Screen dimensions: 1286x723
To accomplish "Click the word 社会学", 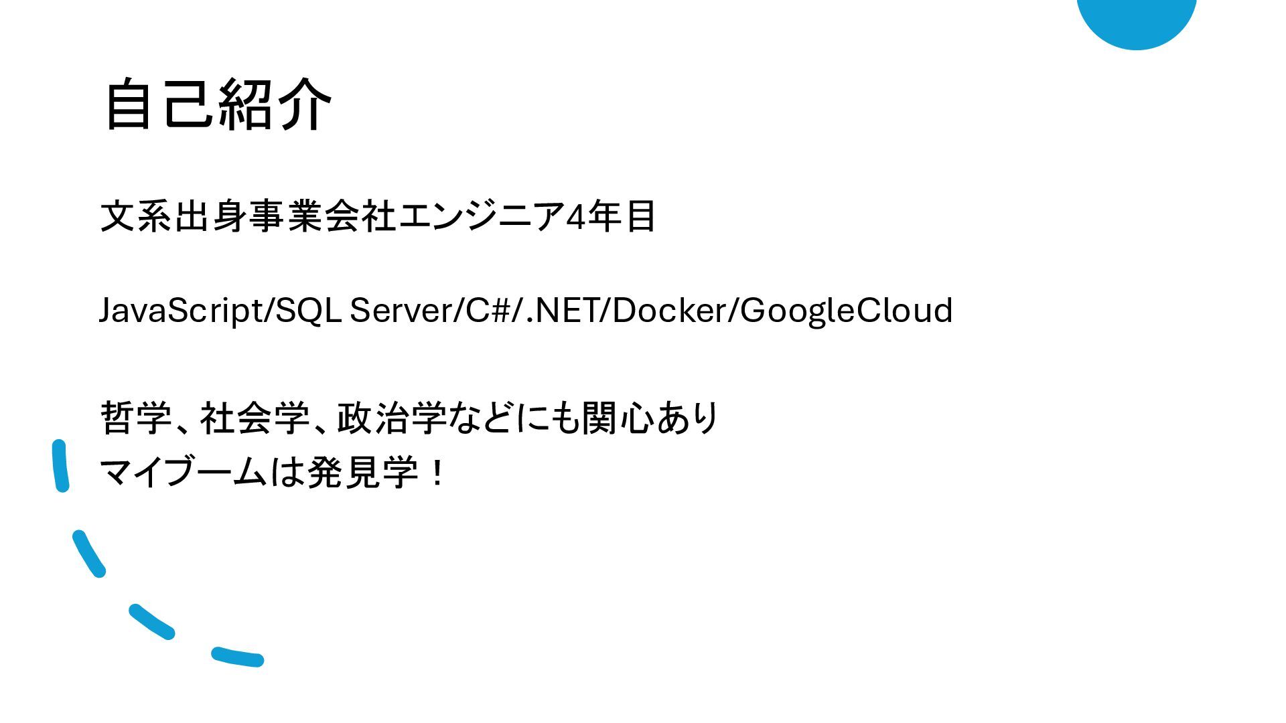I will (255, 418).
